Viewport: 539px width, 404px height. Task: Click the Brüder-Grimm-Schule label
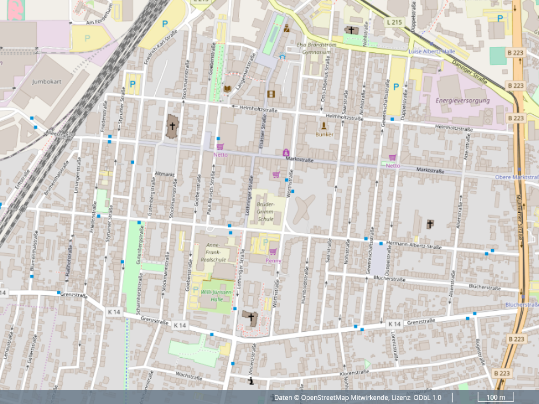pyautogui.click(x=266, y=212)
